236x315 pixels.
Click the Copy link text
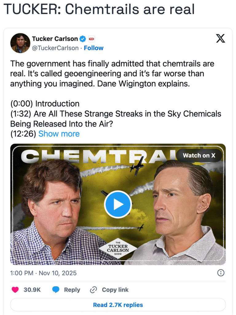coord(115,290)
